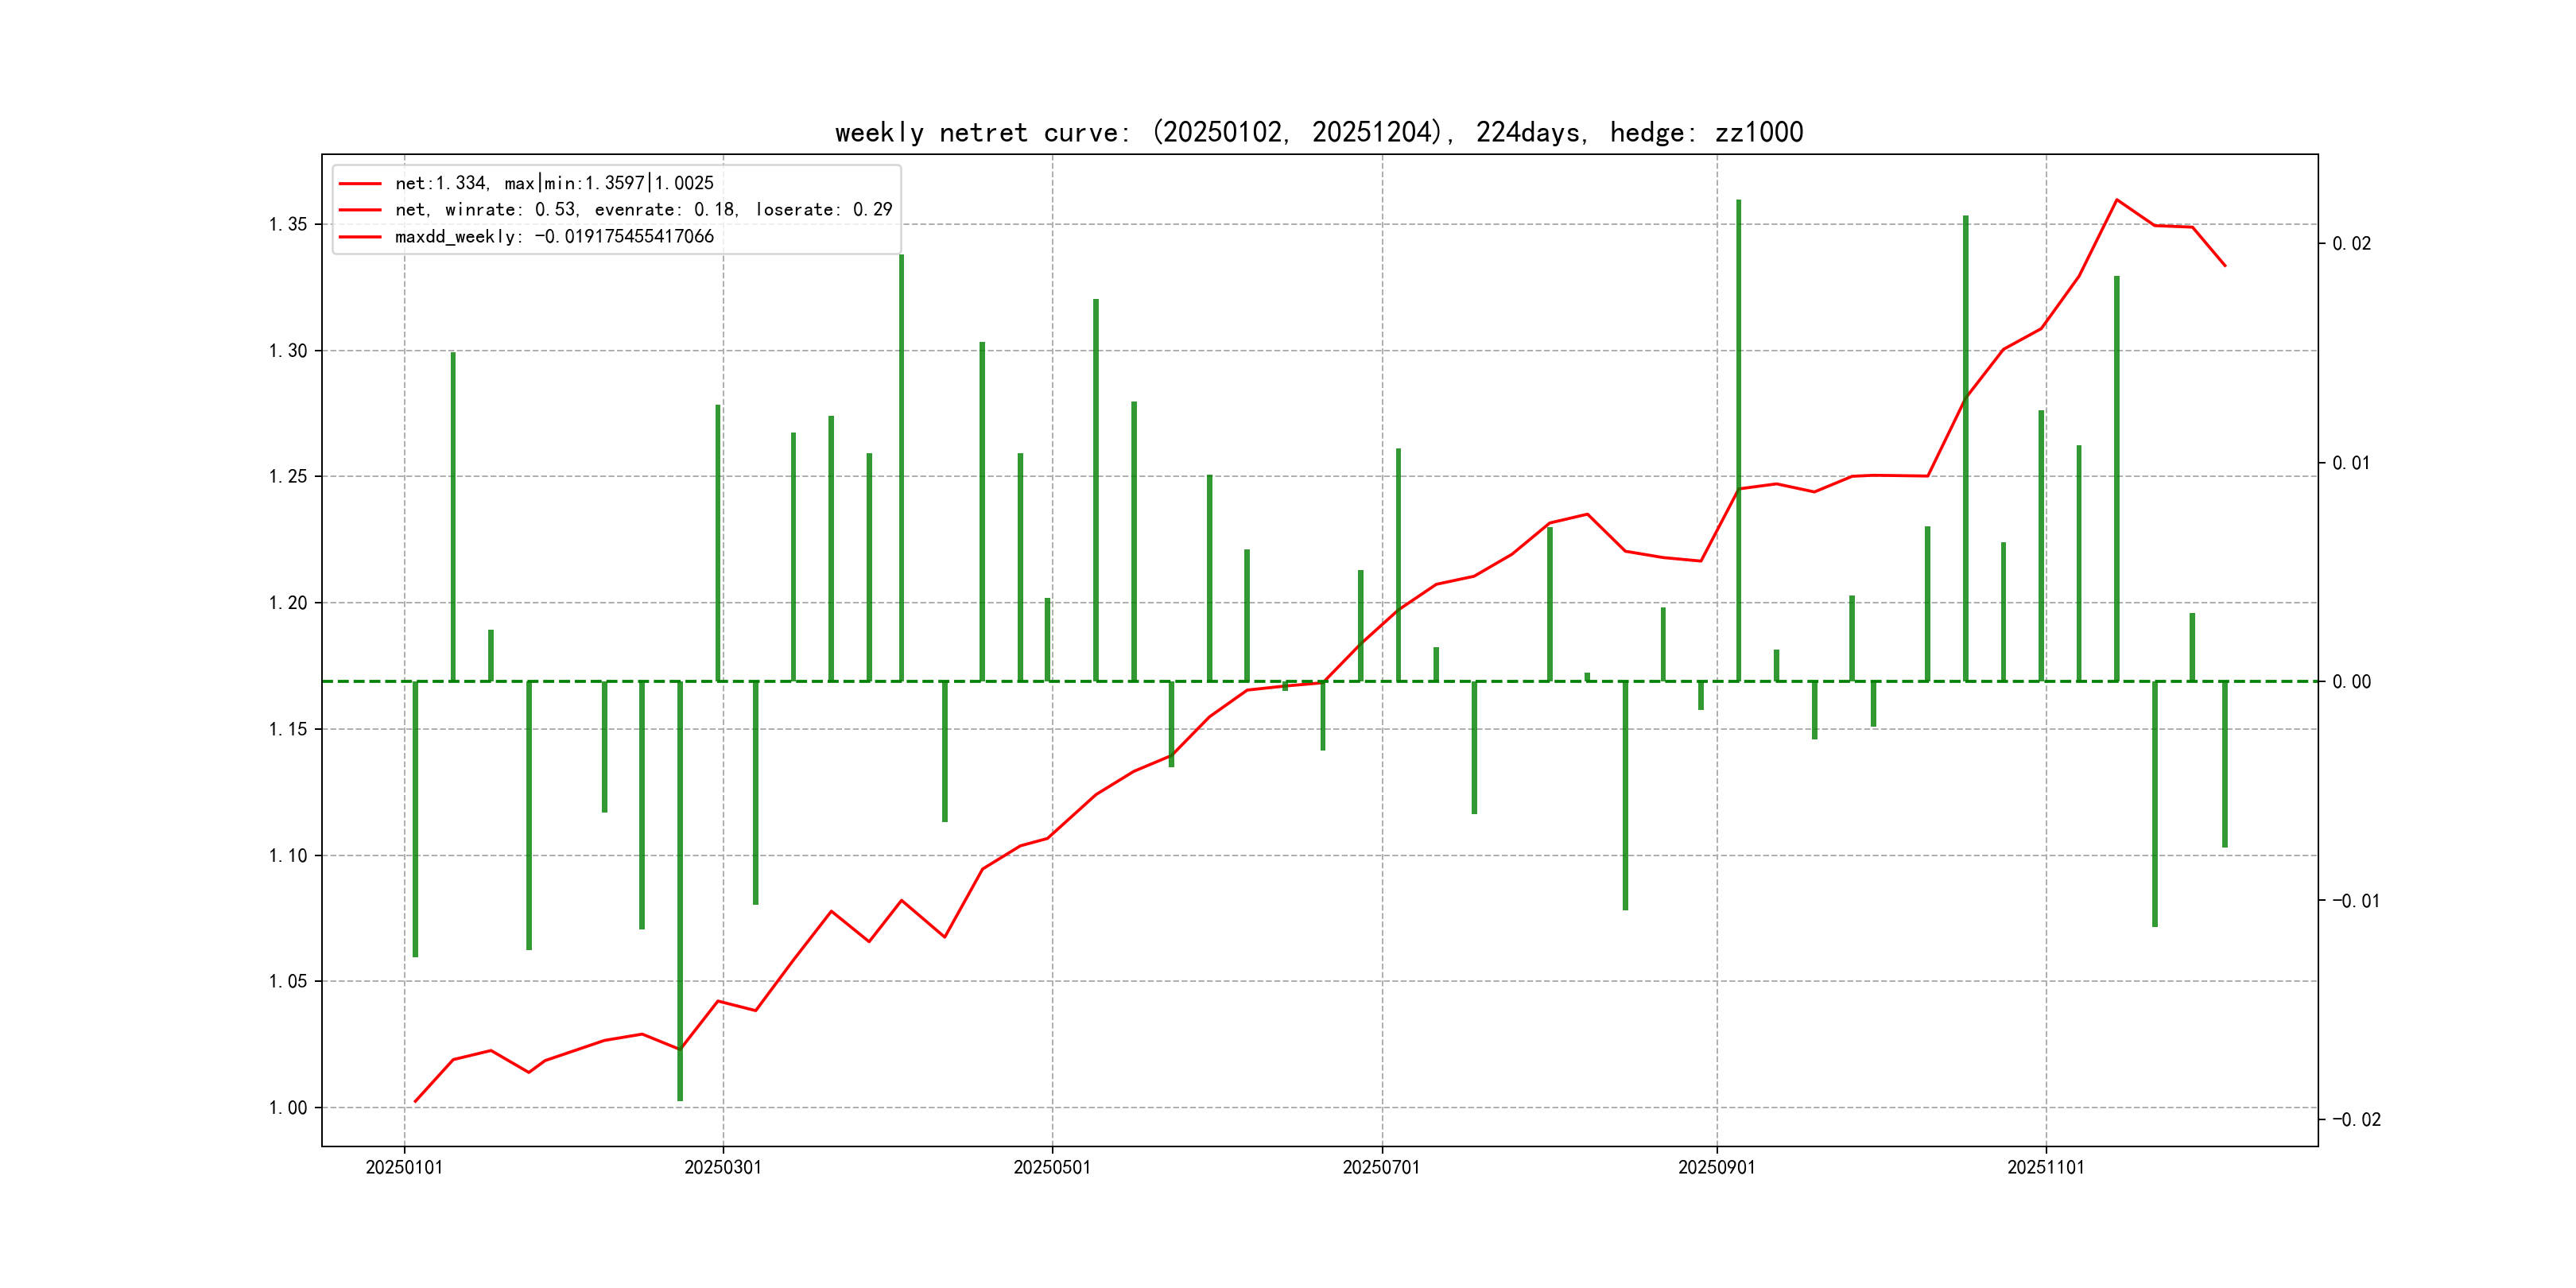Click the left y-axis label 1.00
Screen dimensions: 2576x1288
288,1107
